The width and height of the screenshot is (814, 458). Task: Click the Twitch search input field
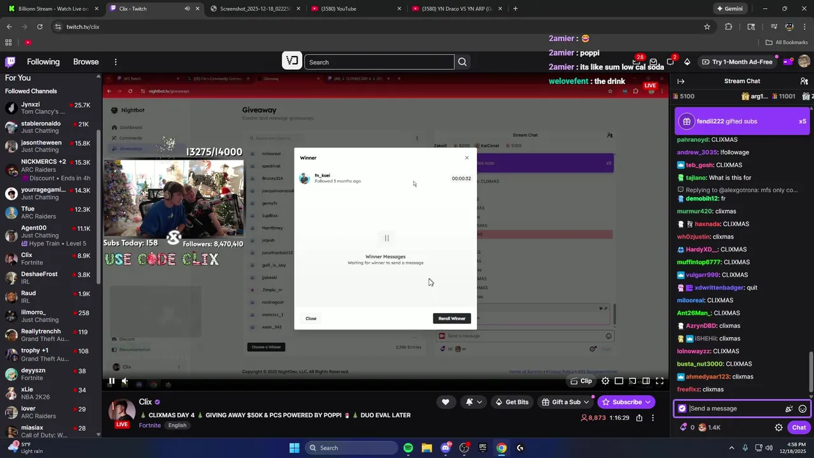pos(380,62)
